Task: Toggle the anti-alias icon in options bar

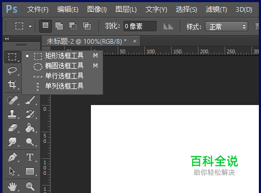Action: [168, 26]
